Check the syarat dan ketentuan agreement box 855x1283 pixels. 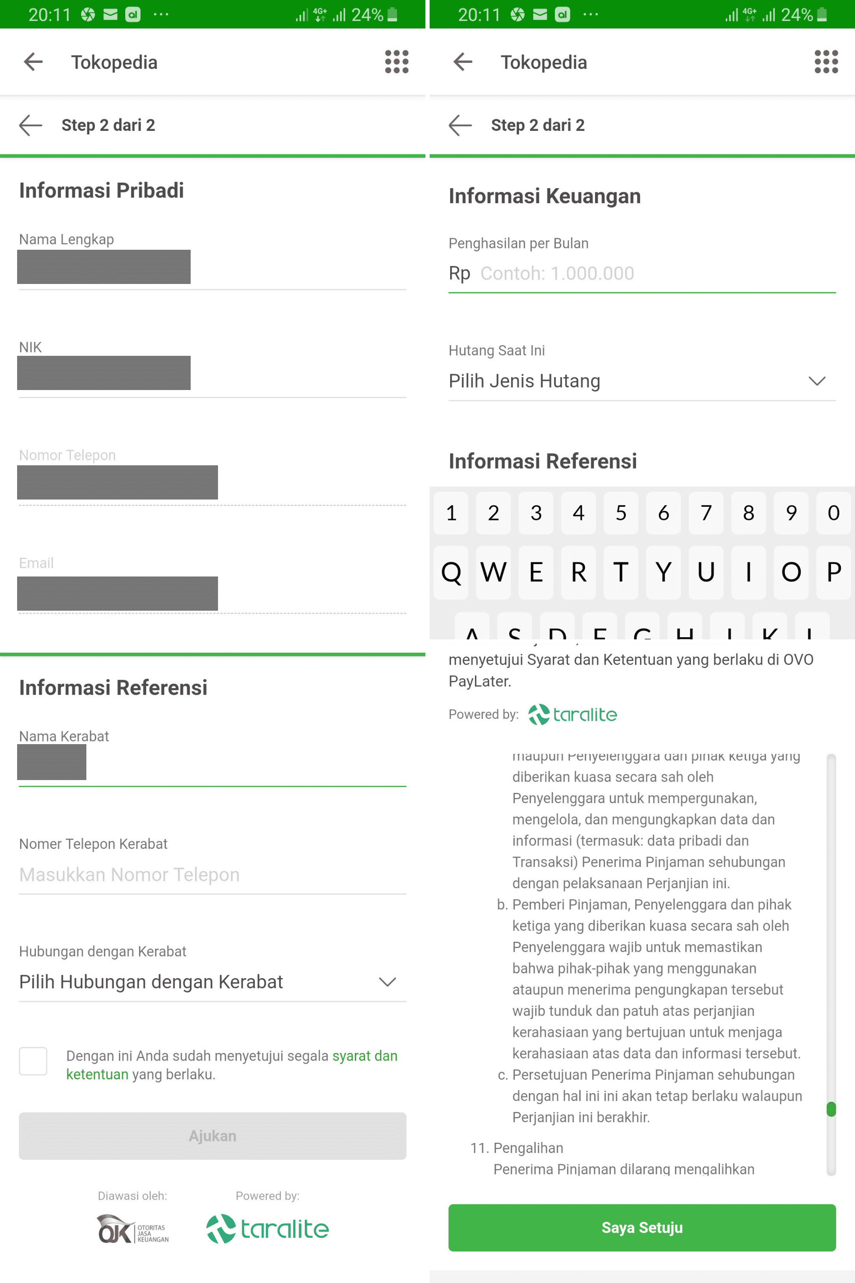point(33,1061)
